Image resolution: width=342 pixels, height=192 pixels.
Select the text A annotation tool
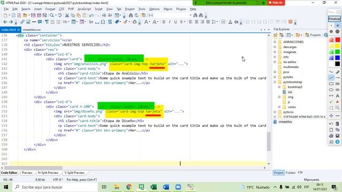coord(337,95)
